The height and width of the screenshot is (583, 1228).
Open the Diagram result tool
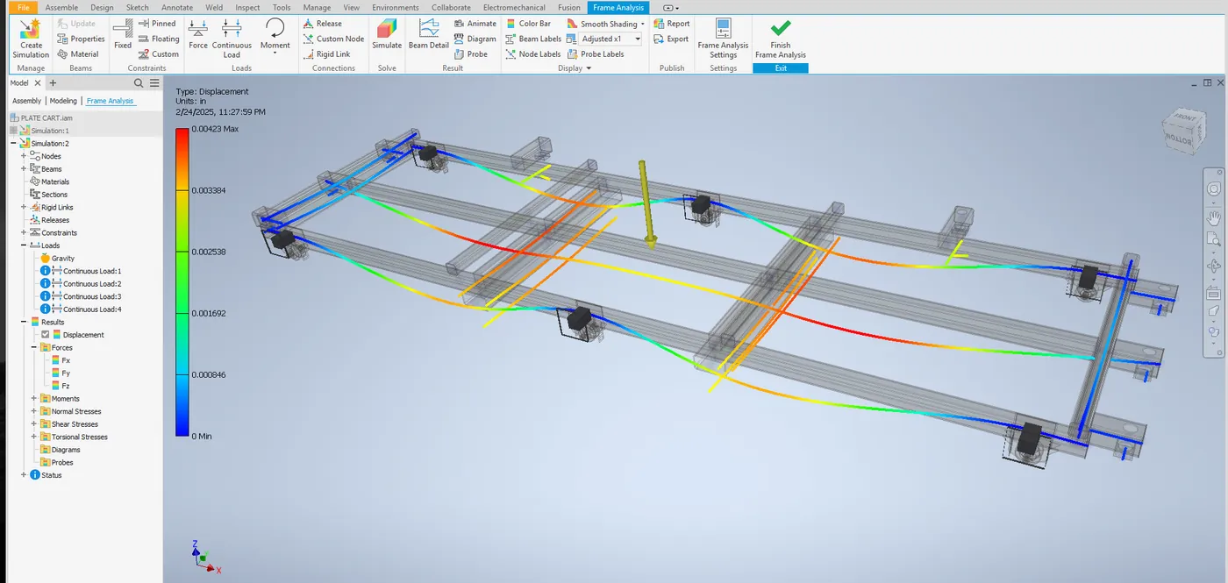click(x=475, y=39)
